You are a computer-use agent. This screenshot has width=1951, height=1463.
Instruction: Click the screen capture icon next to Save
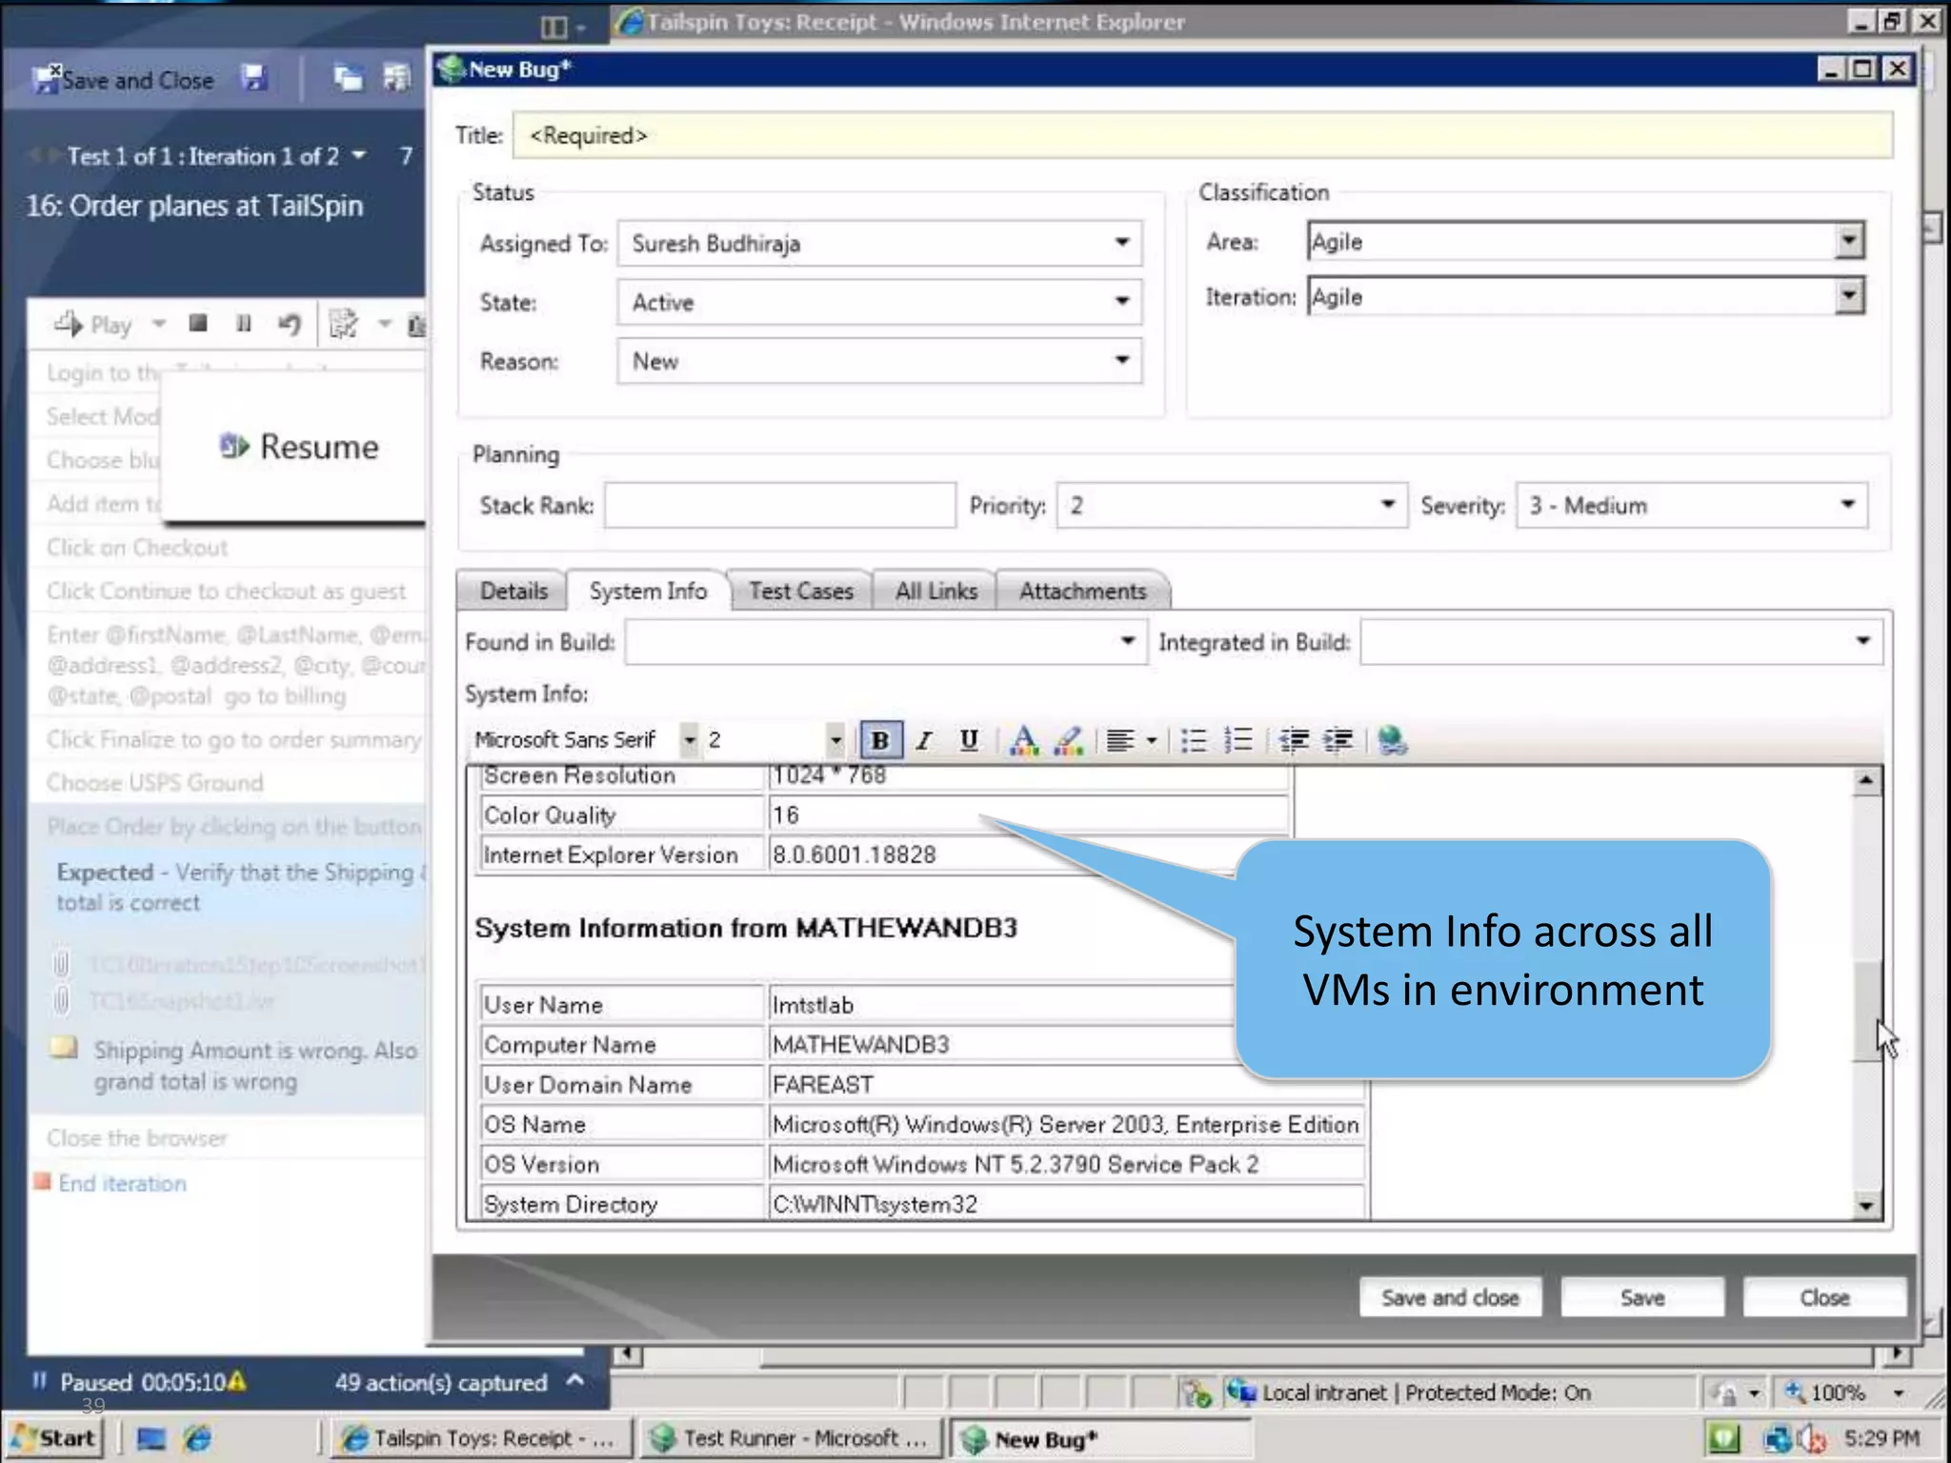click(x=347, y=78)
